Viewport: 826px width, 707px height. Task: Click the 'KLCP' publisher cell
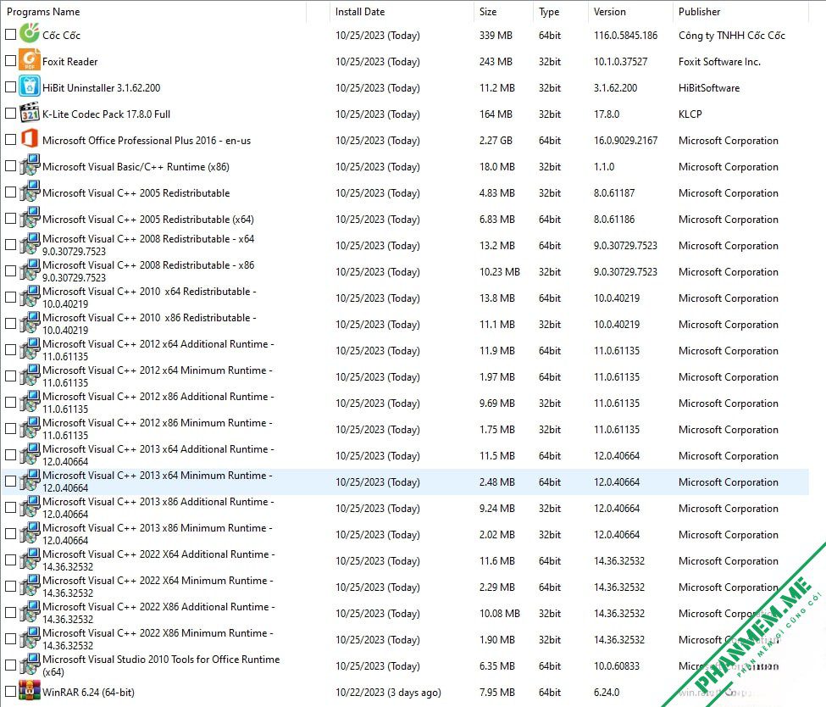pyautogui.click(x=690, y=114)
